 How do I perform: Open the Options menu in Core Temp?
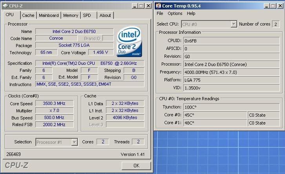(175, 13)
